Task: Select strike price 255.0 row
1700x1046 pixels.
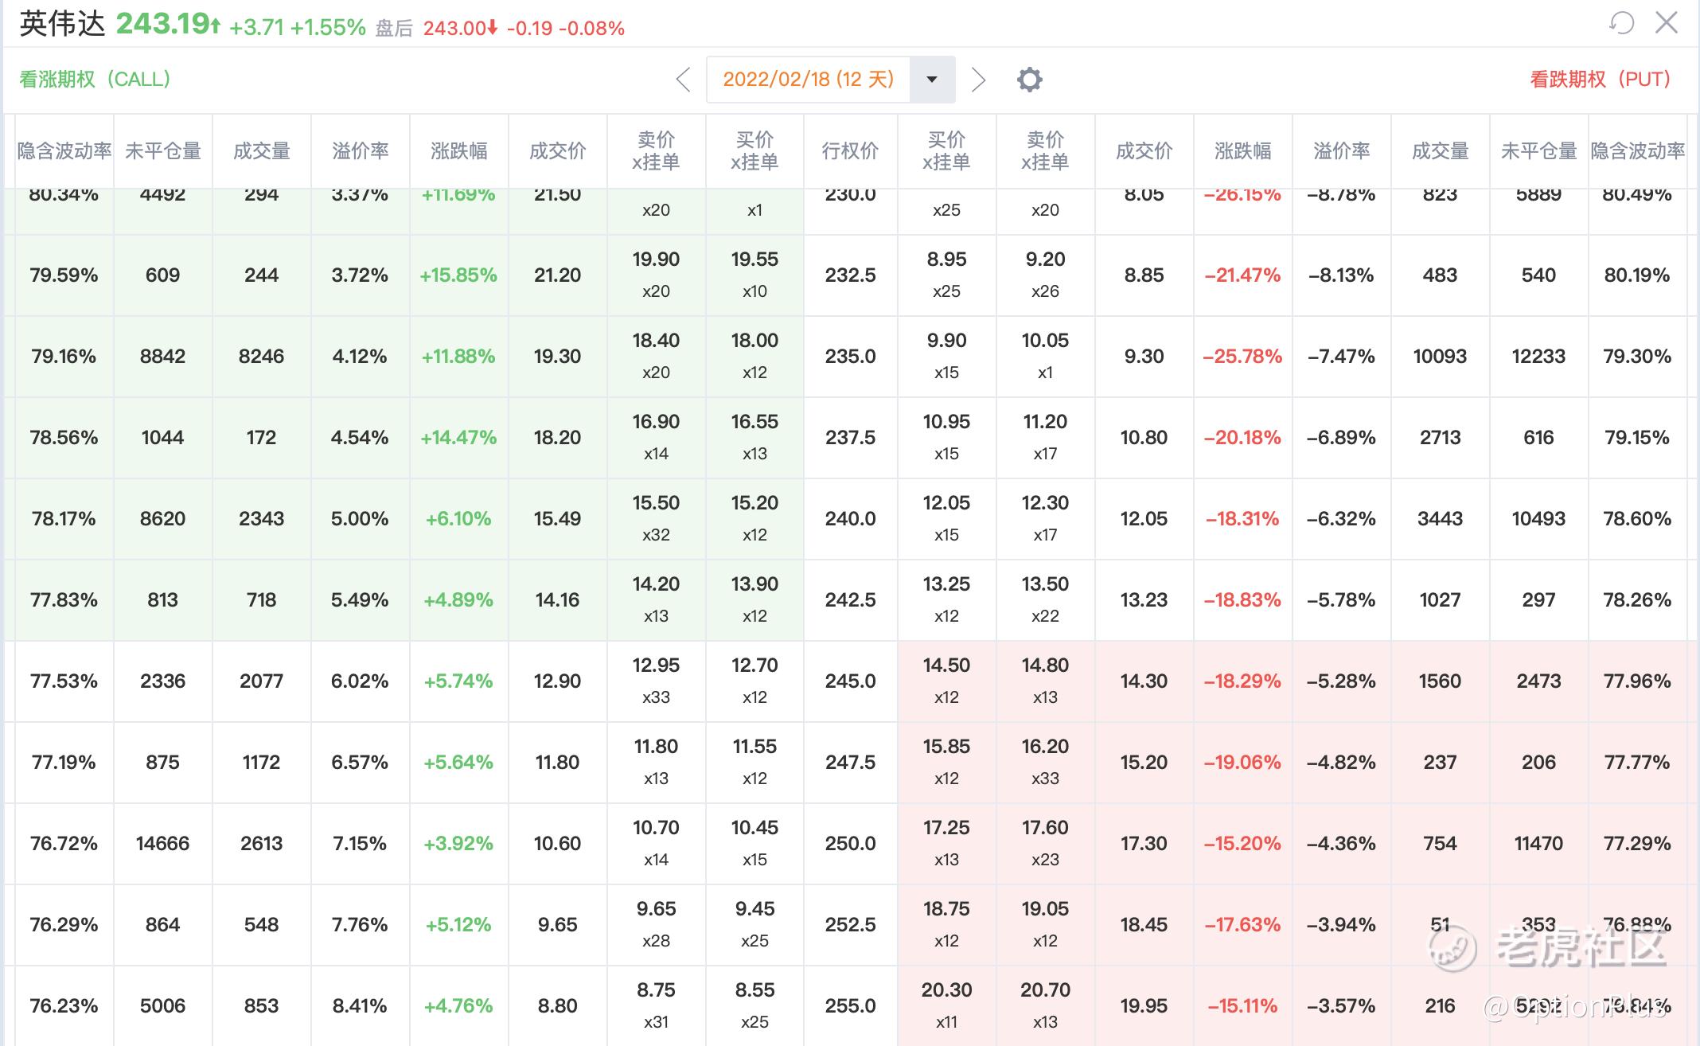Action: (x=850, y=1006)
